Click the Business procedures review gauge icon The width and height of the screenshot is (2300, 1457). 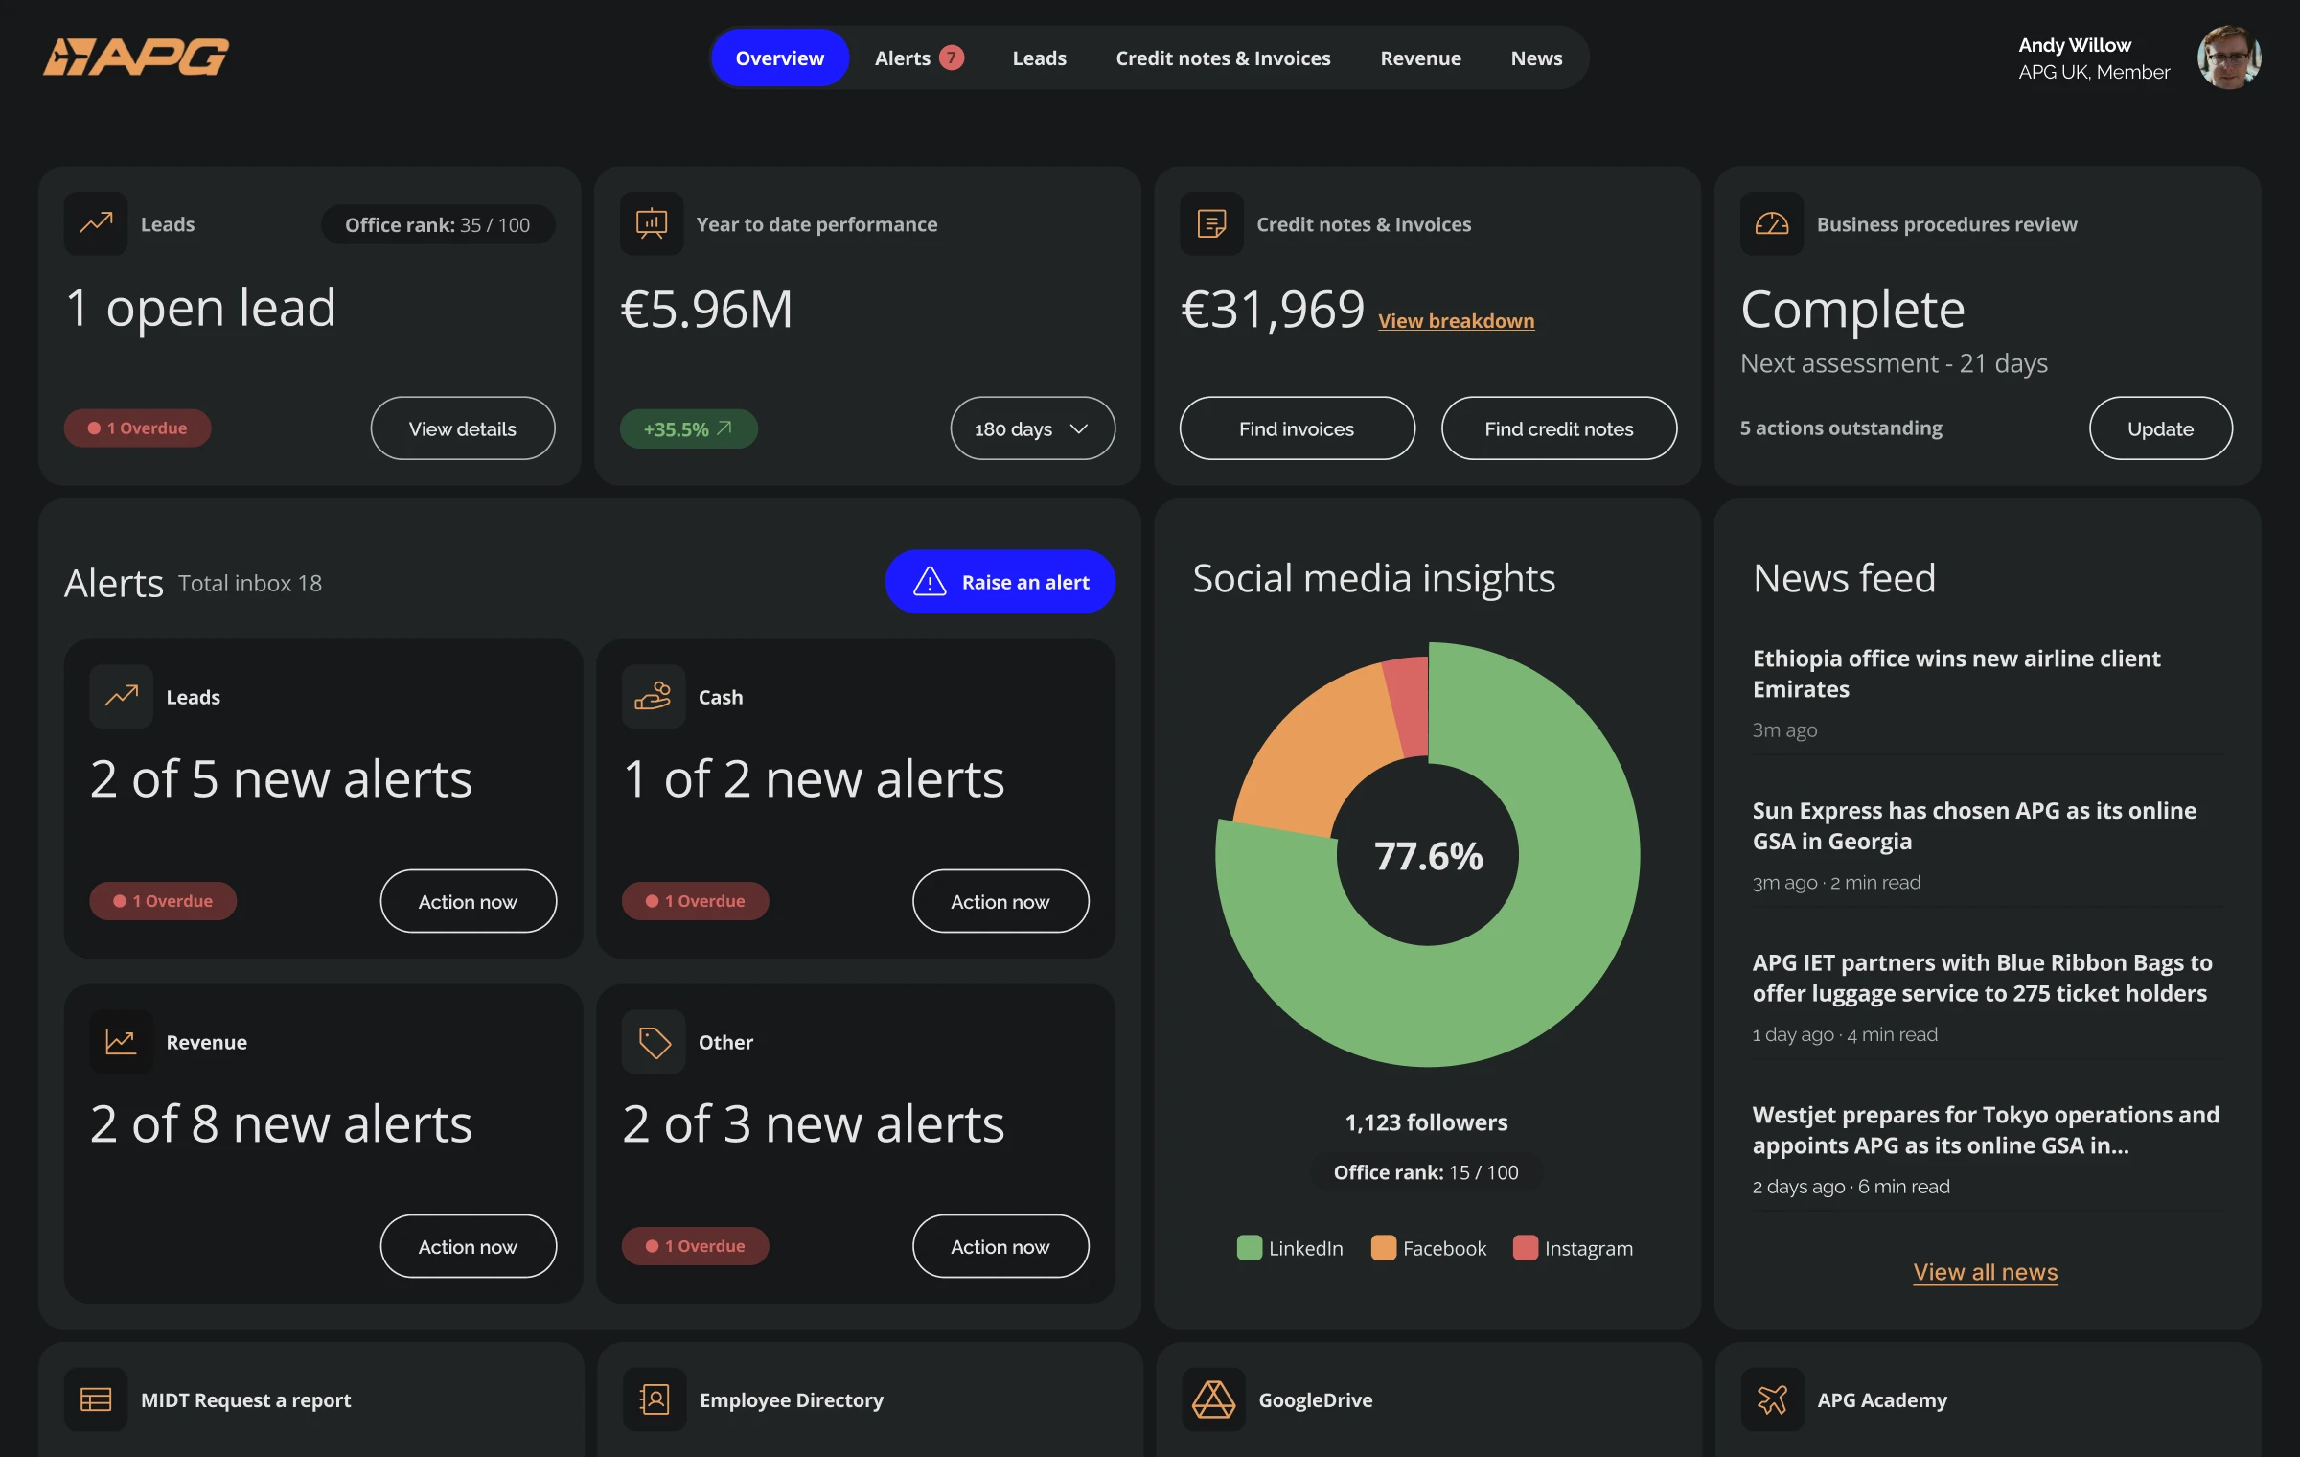(1771, 222)
